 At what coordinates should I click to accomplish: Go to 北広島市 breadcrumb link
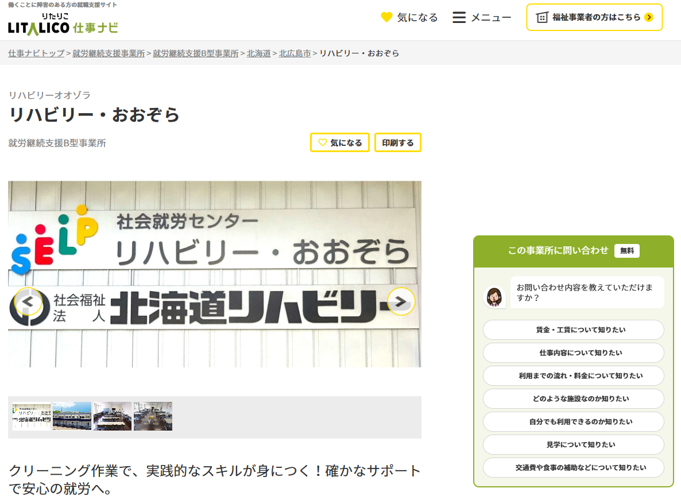pos(295,53)
